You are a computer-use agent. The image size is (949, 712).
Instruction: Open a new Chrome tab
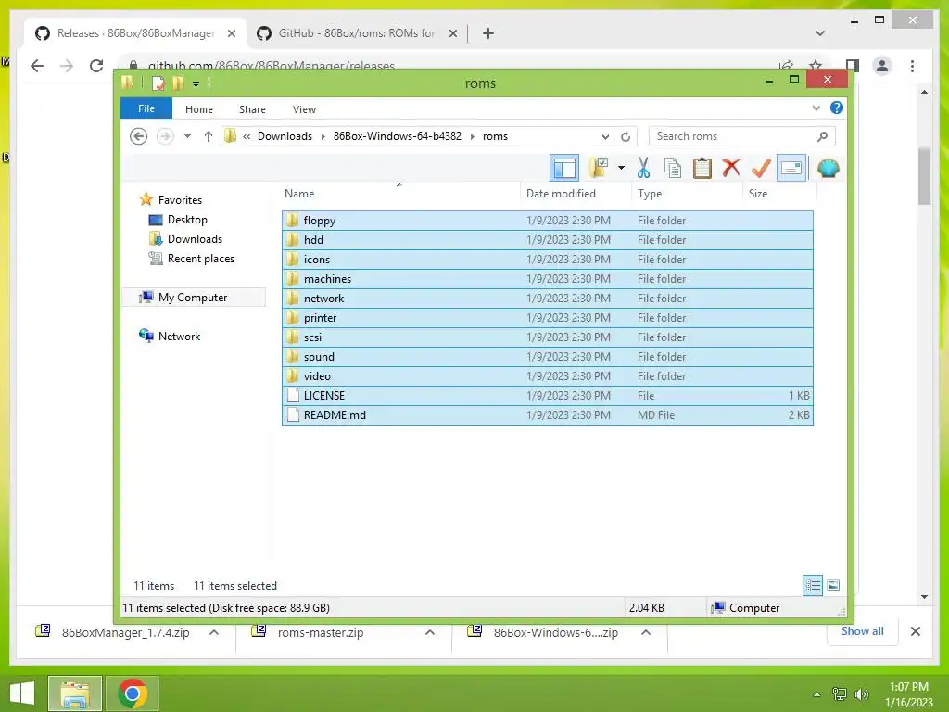pos(488,33)
